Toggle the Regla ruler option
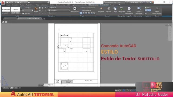This screenshot has height=97, width=173. click(x=148, y=11)
